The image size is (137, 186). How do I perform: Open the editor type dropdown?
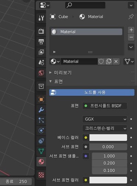45,5
